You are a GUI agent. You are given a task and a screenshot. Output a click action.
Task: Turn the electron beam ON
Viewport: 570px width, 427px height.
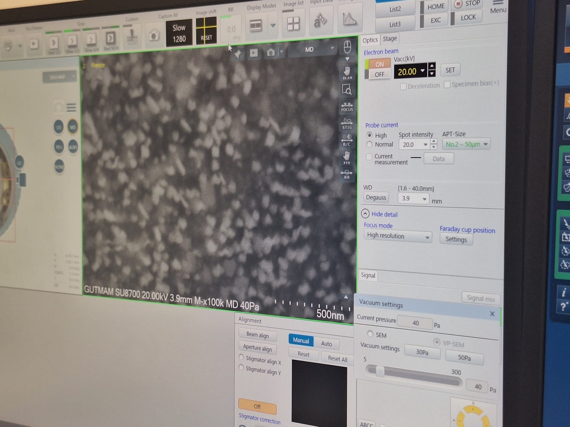[x=379, y=64]
